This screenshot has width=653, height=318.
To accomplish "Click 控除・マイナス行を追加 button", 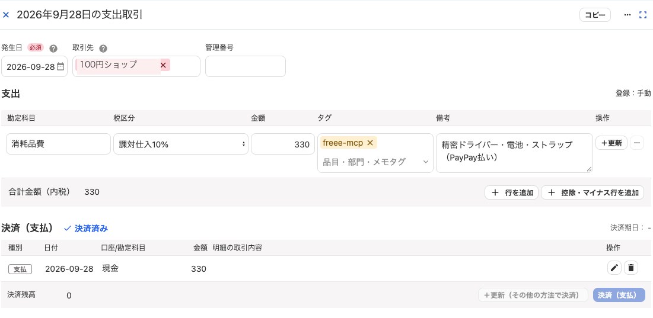I will [593, 192].
